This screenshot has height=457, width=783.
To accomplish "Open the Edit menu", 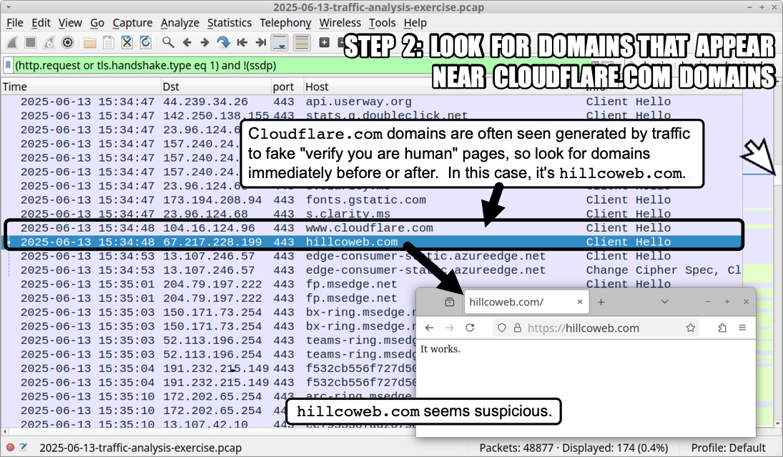I will [41, 23].
